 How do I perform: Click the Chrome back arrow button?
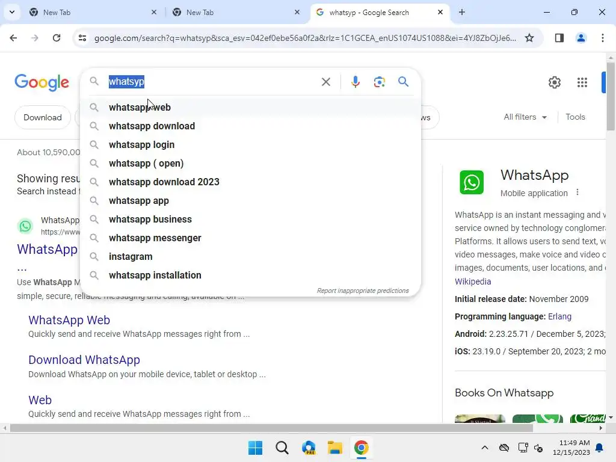(x=13, y=38)
